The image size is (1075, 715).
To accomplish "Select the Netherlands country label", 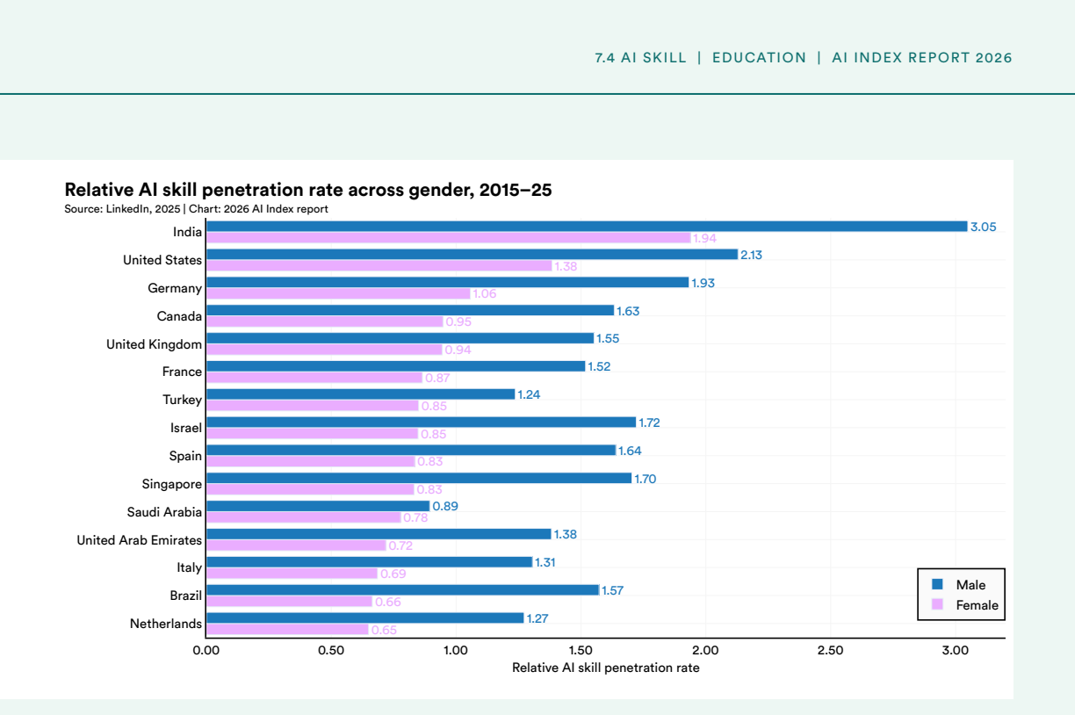I will pyautogui.click(x=166, y=624).
